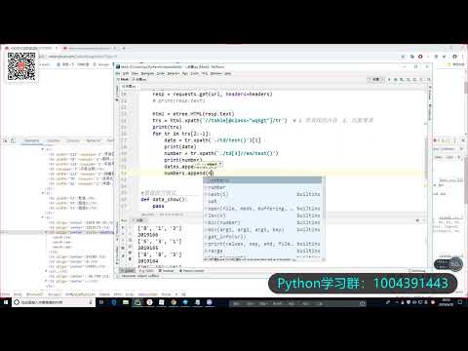This screenshot has width=468, height=351.
Task: Toggle the DevTools device toolbar icon
Action: tap(13, 140)
